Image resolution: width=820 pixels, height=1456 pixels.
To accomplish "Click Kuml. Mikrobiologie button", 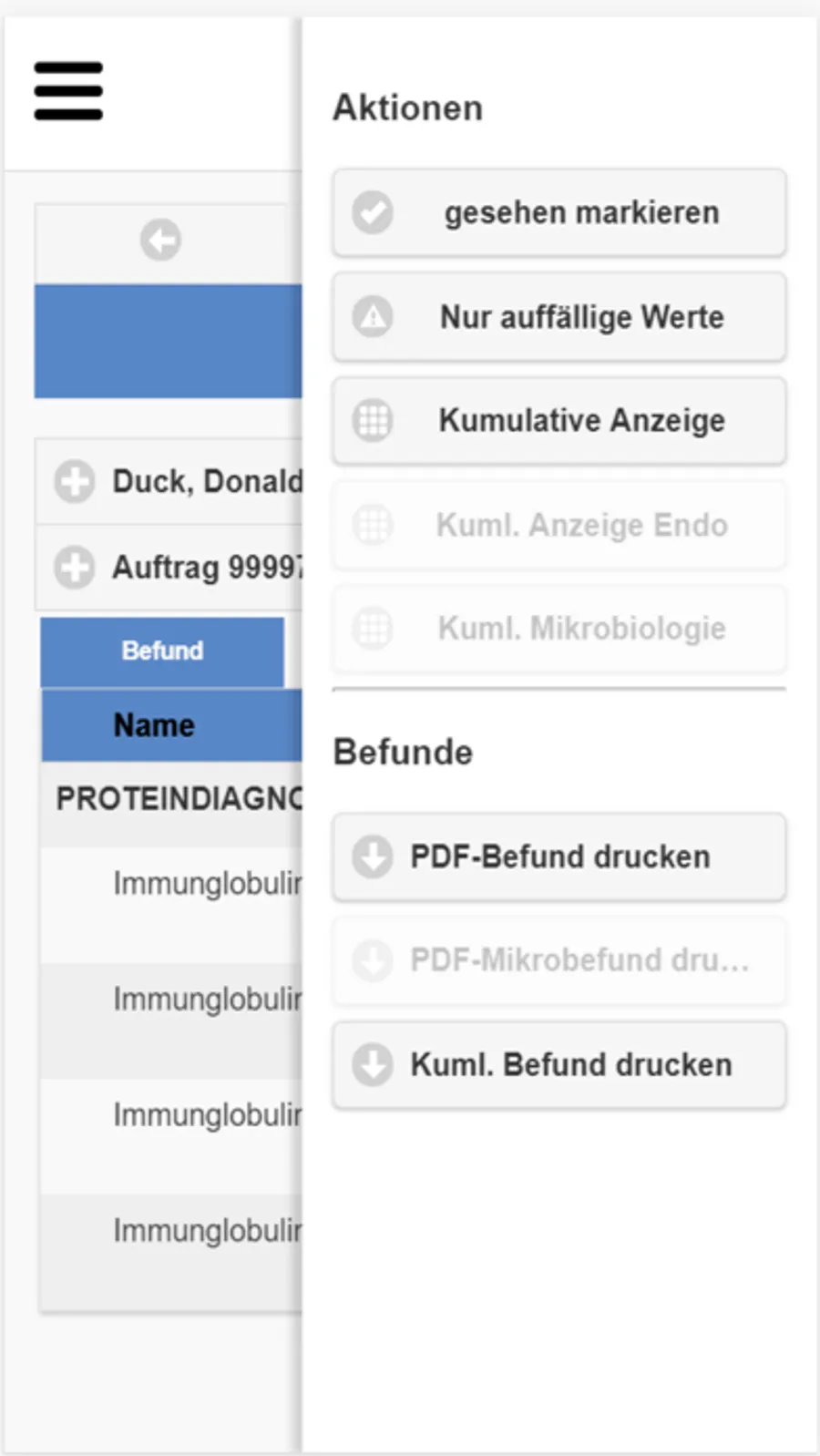I will coord(559,629).
